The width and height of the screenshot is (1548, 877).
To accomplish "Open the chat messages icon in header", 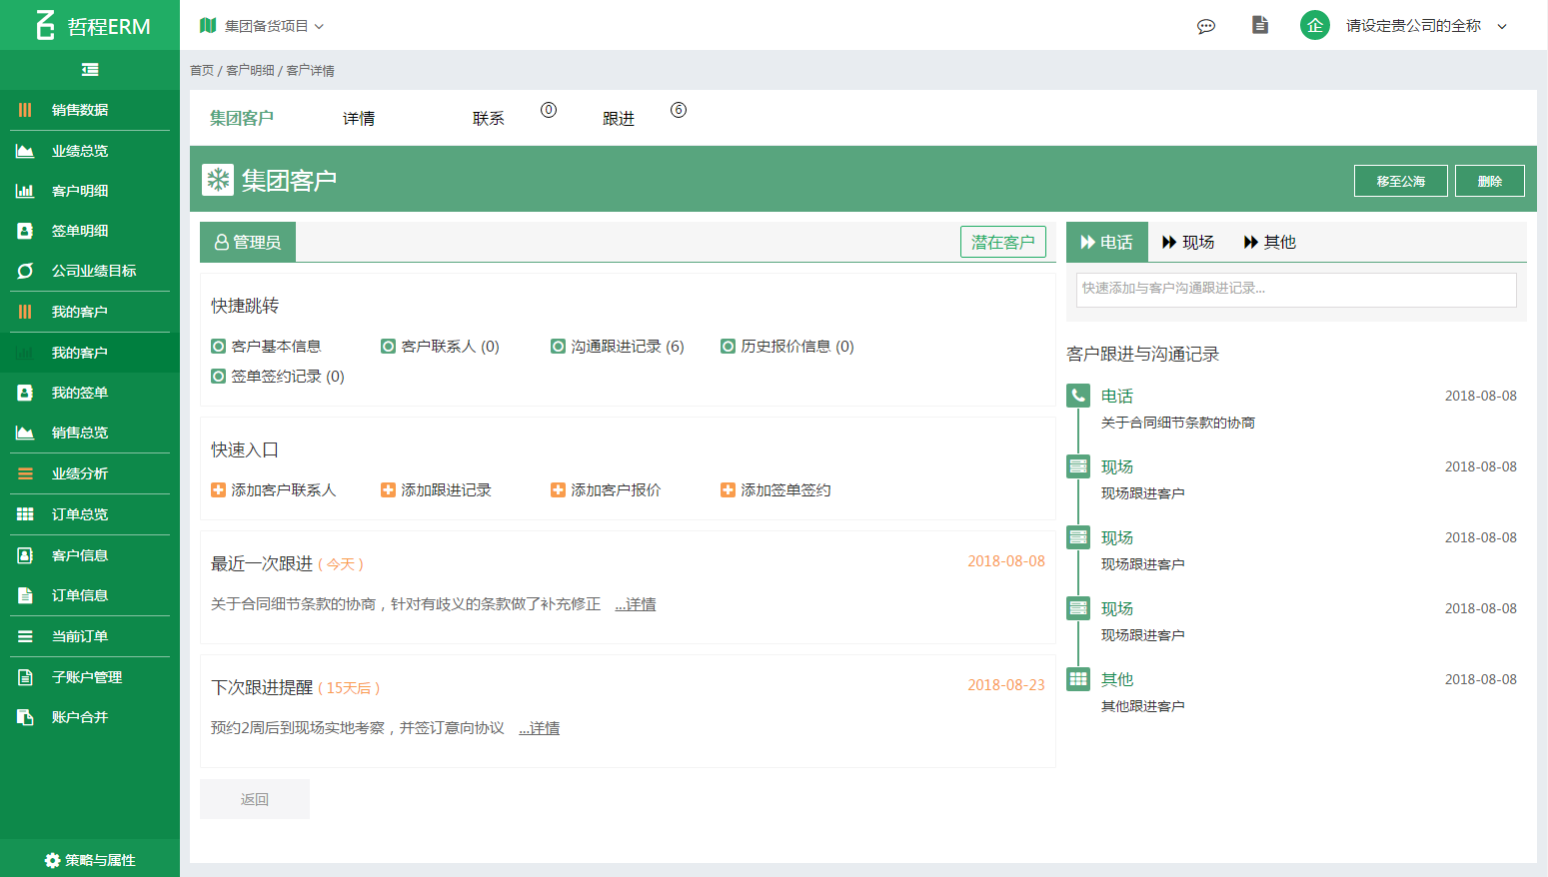I will [1206, 26].
